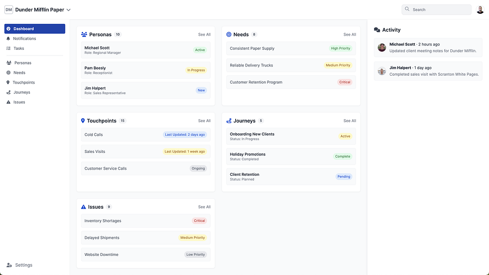Open the Delayed Shipments issue
Screen dimensions: 489x275
(146, 237)
